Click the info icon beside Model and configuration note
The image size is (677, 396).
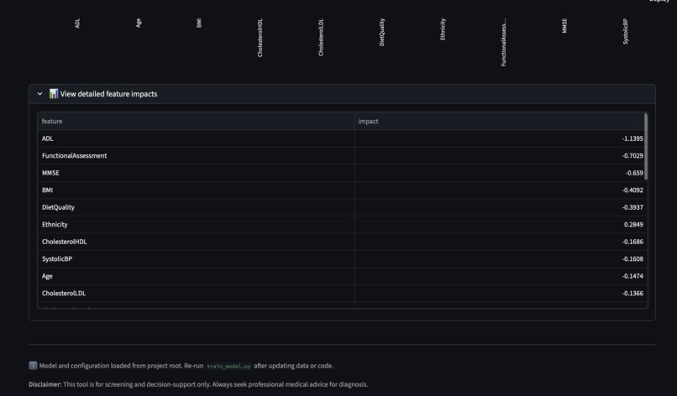[x=33, y=365]
